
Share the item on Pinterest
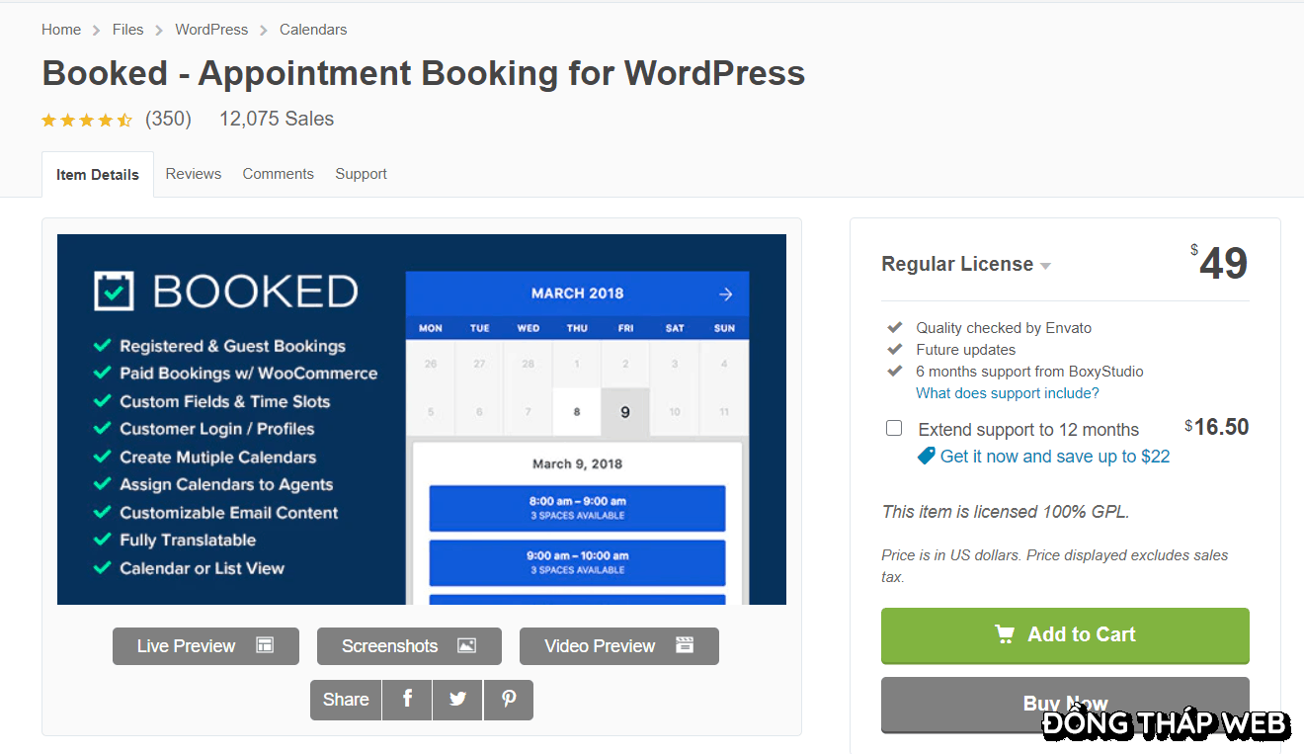pos(509,700)
